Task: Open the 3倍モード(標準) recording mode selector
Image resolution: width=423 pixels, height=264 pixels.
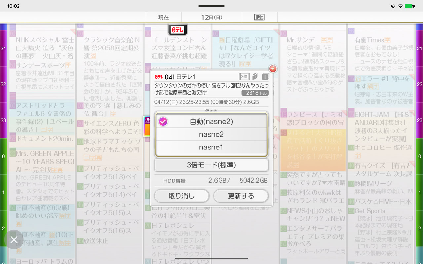Action: coord(211,165)
